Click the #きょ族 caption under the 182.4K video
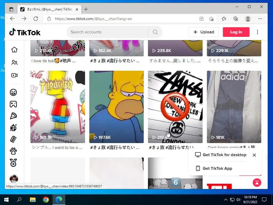Viewport: 273px width, 205px height. pyautogui.click(x=115, y=61)
